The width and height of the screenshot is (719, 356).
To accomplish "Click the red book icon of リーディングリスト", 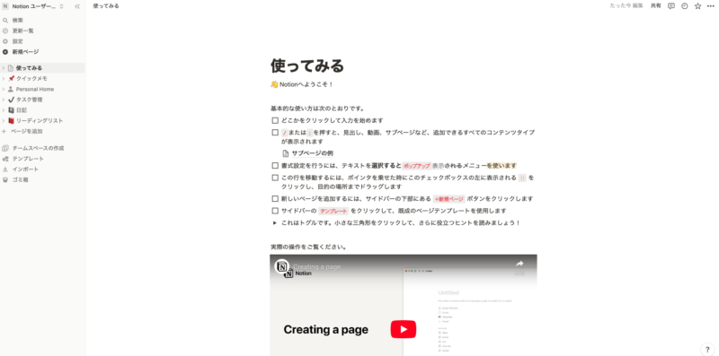I will (11, 120).
